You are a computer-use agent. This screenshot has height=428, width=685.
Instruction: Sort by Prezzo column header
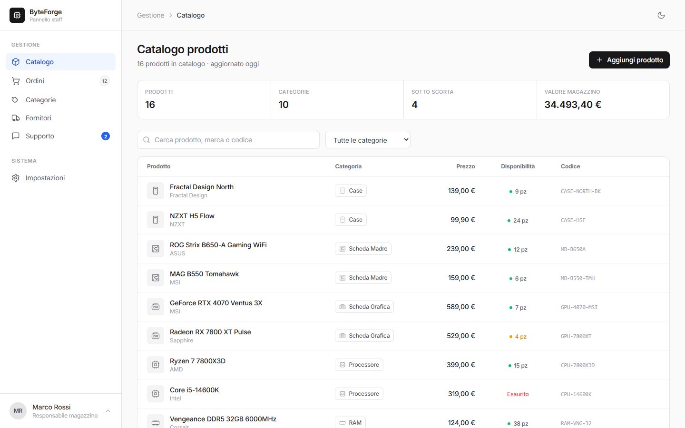click(x=466, y=166)
